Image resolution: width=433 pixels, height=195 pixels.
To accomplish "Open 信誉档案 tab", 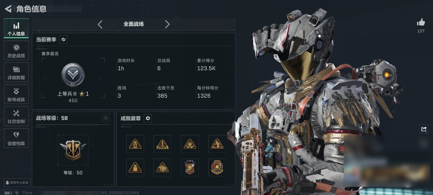I will click(x=16, y=138).
